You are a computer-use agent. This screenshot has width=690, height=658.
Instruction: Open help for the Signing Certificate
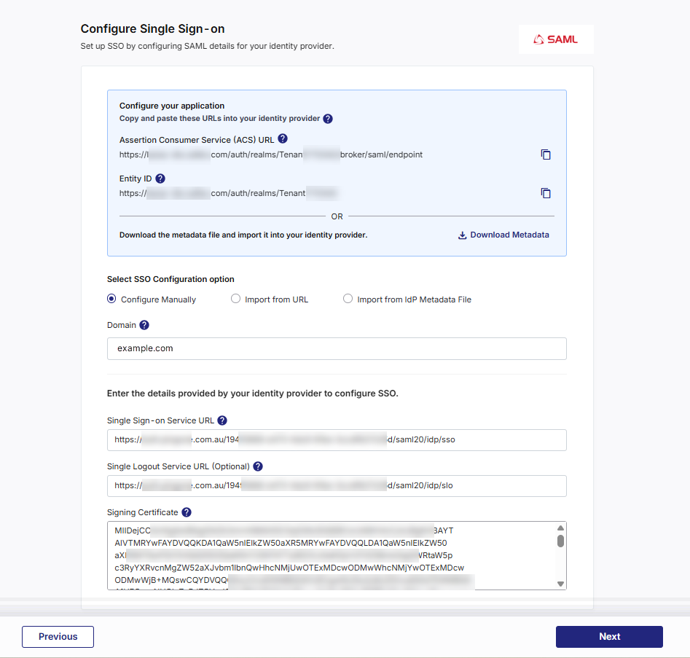[x=186, y=512]
